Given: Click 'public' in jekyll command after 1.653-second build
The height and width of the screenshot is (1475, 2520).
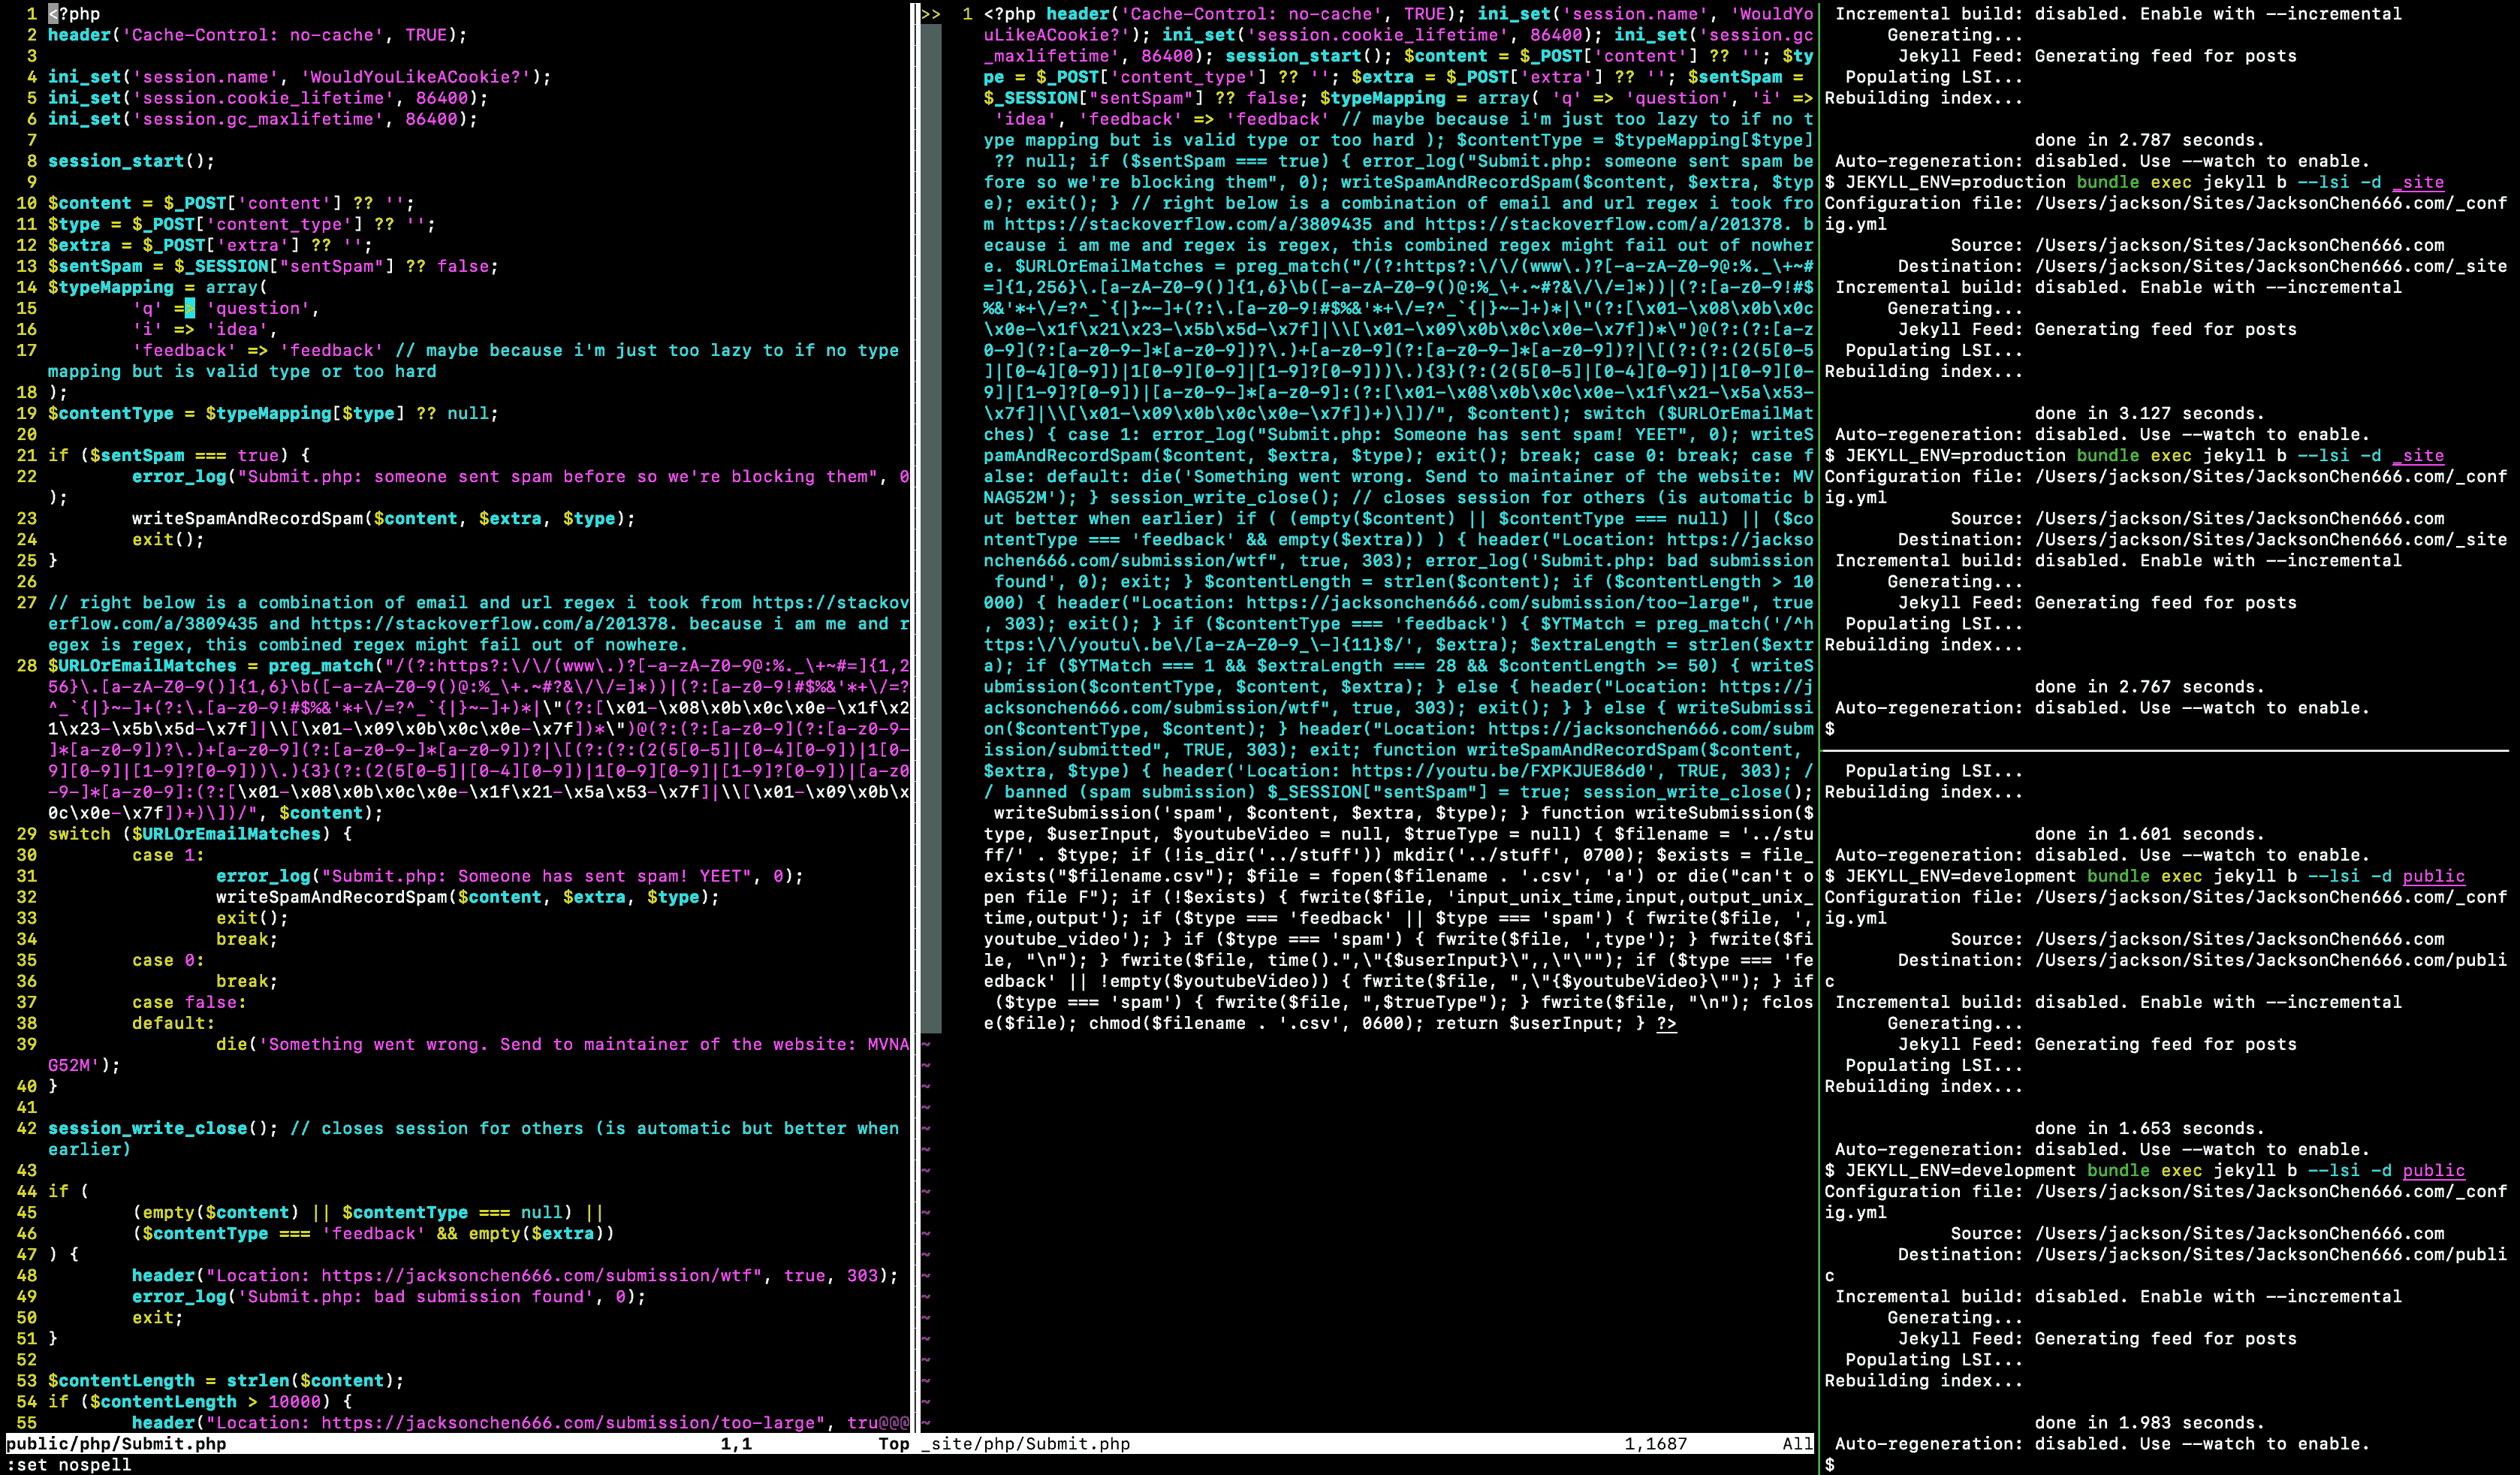Looking at the screenshot, I should tap(2433, 1170).
